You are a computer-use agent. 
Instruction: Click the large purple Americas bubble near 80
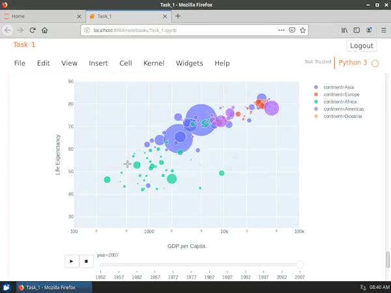272,108
